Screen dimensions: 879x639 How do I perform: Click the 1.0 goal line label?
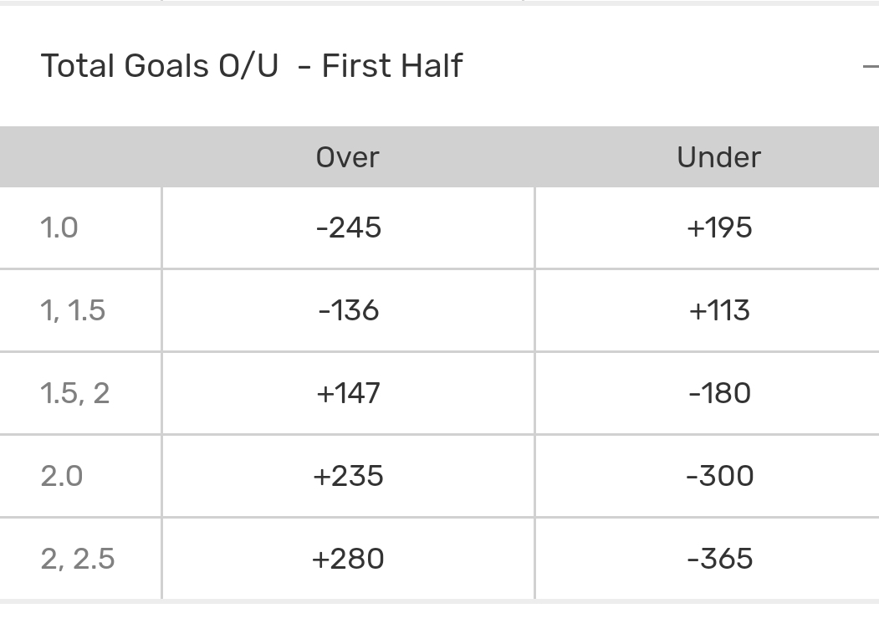point(59,227)
